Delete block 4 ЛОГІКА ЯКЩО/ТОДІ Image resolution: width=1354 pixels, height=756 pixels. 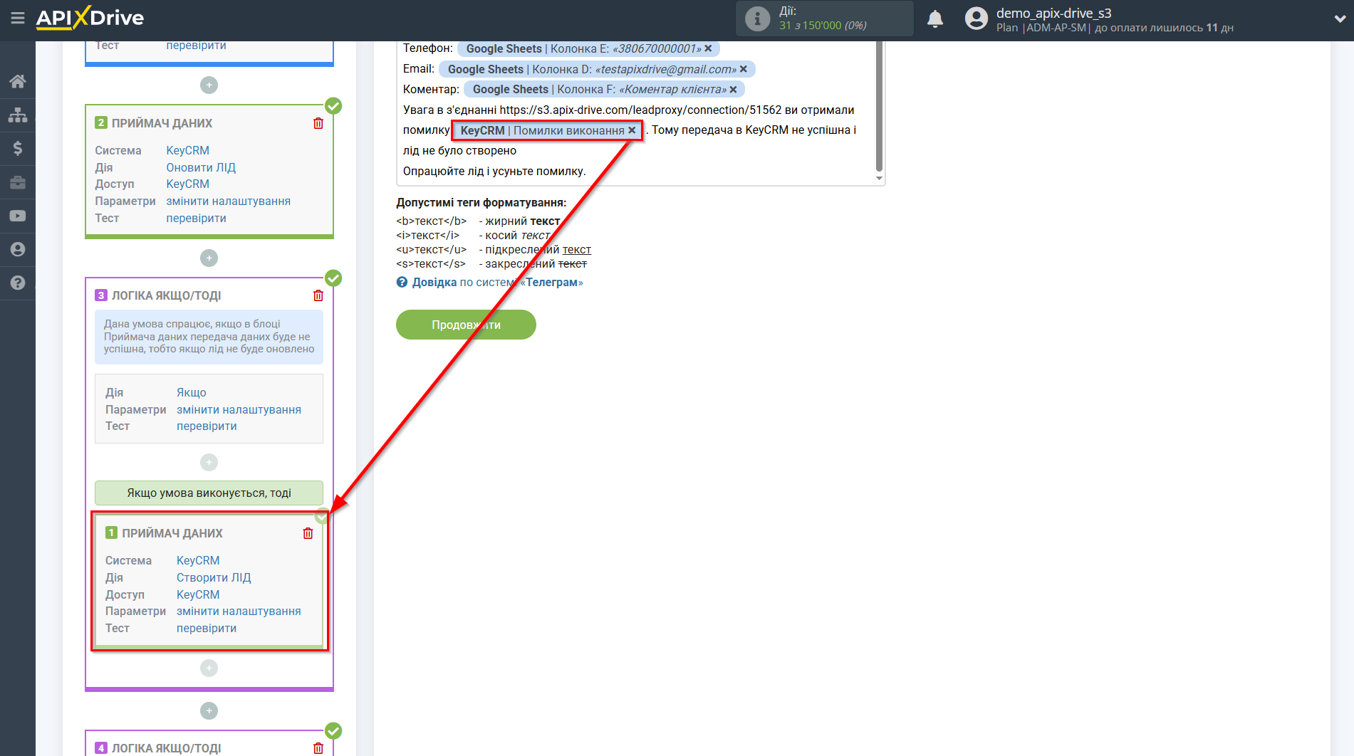tap(318, 748)
